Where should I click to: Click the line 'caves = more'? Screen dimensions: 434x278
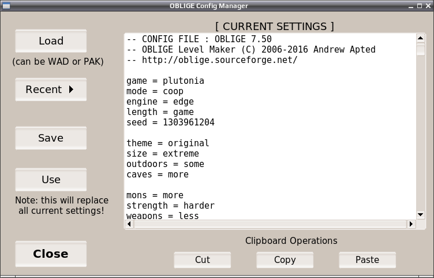tap(158, 175)
